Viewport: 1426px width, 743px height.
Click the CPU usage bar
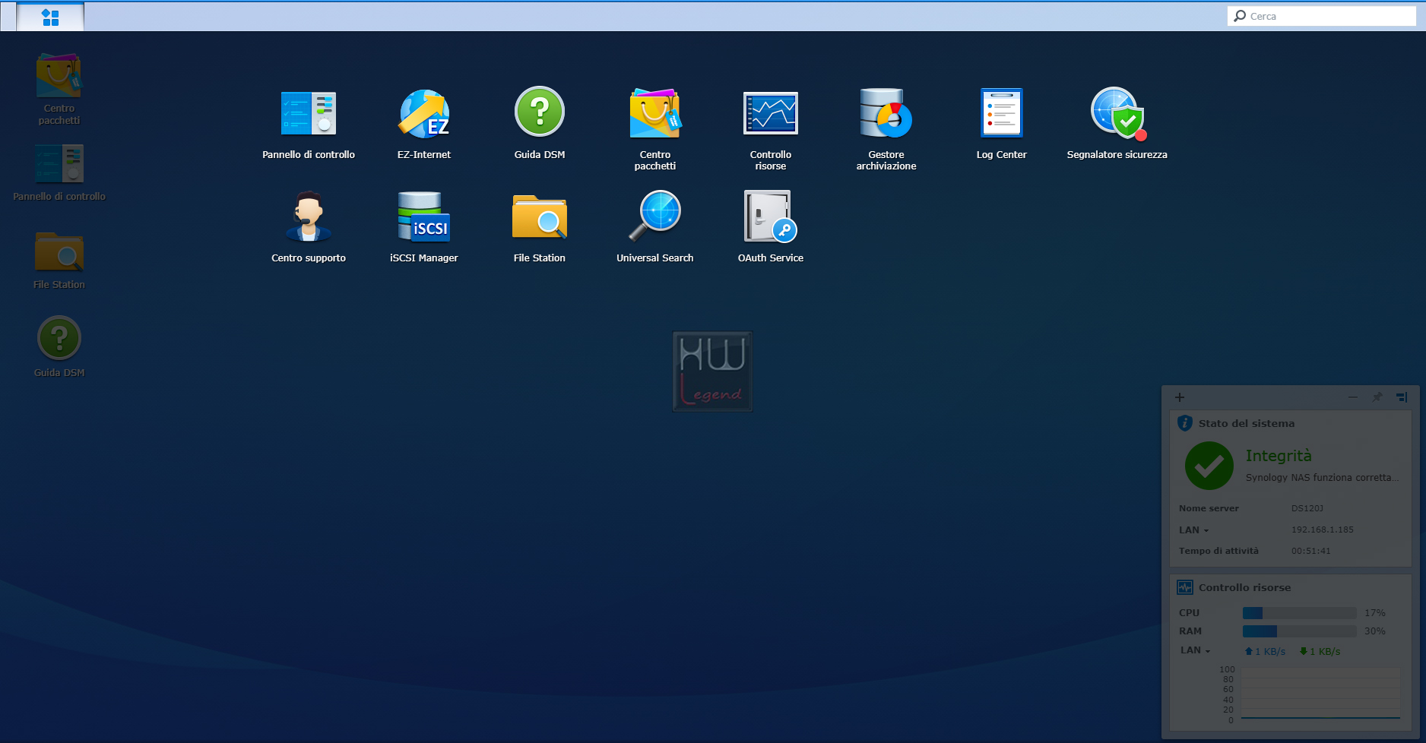coord(1300,613)
